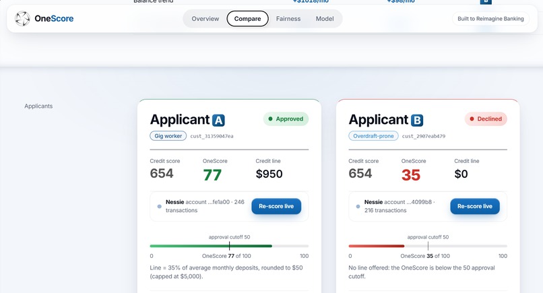Select customer ID cust_2907eab479
The image size is (543, 293).
click(x=424, y=136)
